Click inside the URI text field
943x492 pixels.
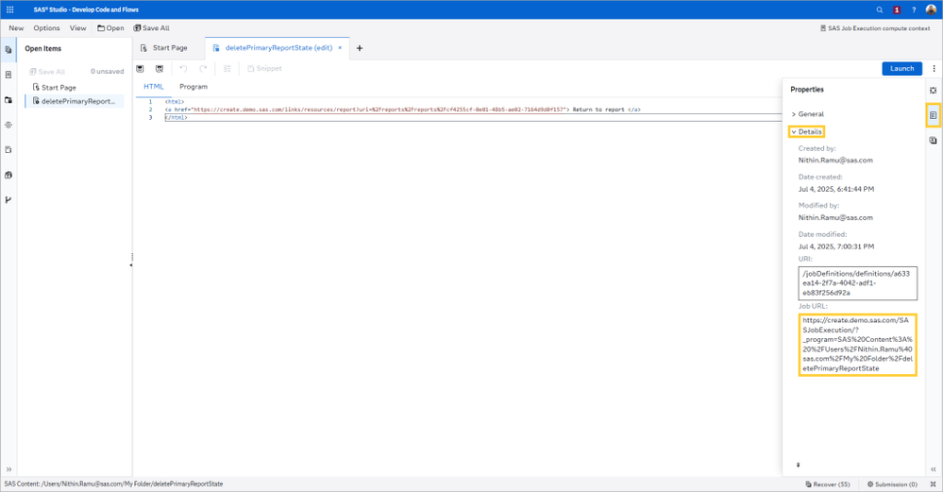point(858,283)
